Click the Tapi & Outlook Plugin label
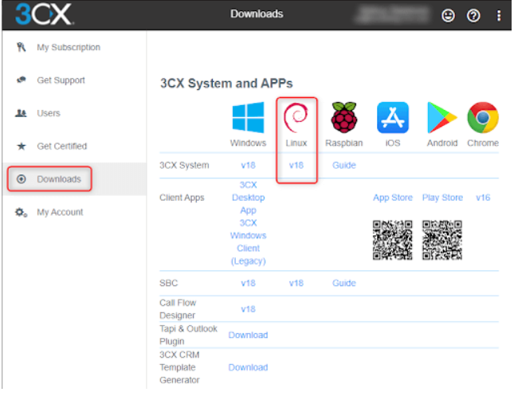The image size is (514, 396). click(x=188, y=335)
